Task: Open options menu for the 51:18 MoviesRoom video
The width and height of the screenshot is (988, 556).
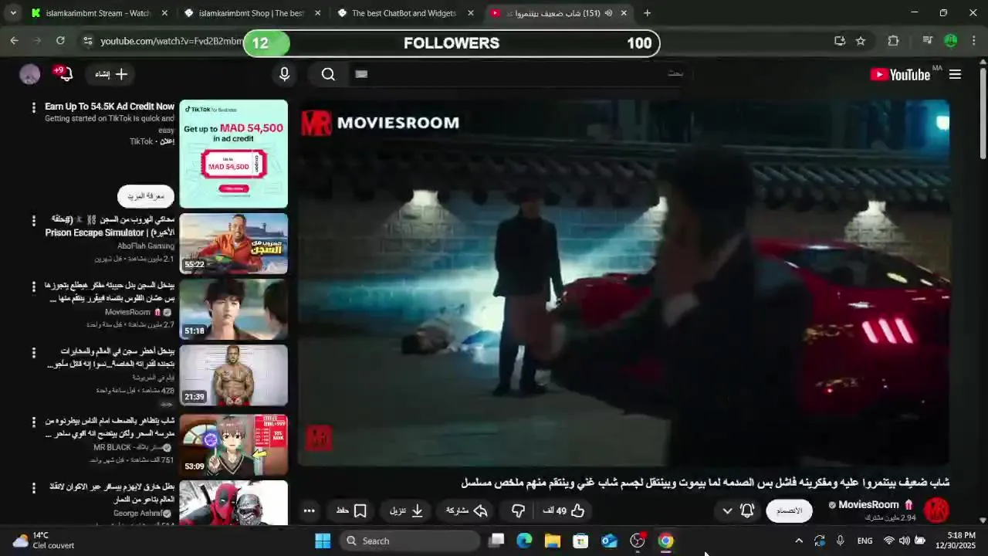Action: (x=33, y=286)
